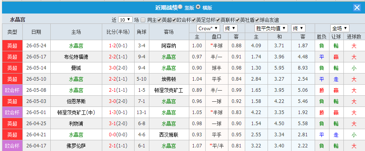Click the 比分(半场) column header
The height and width of the screenshot is (151, 365).
pos(118,32)
